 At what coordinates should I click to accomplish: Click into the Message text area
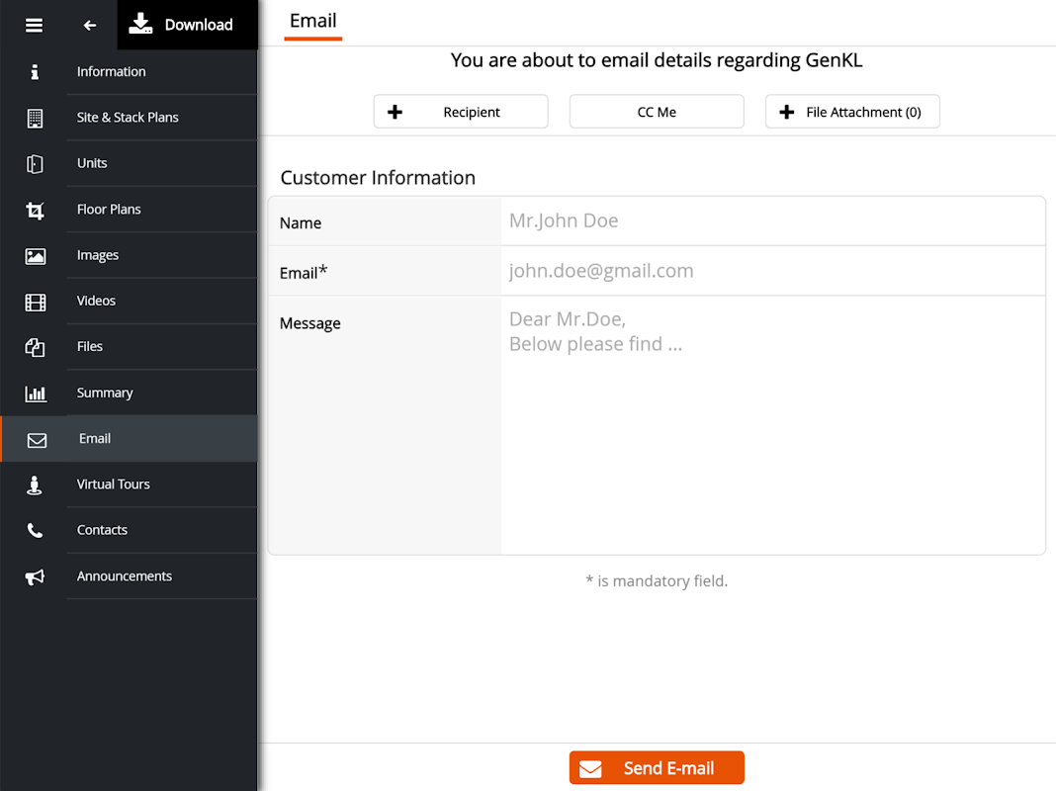(x=771, y=425)
